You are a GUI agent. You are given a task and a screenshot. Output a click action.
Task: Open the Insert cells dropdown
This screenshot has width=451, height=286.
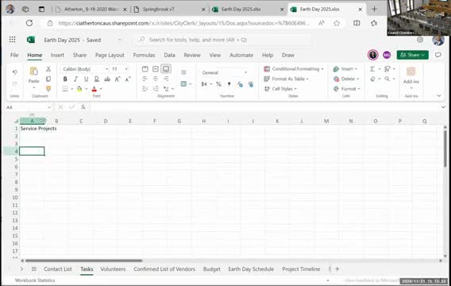click(x=345, y=69)
